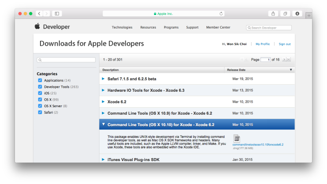Click 'iTunes Visual Plug-ins SDK' title

(x=133, y=160)
